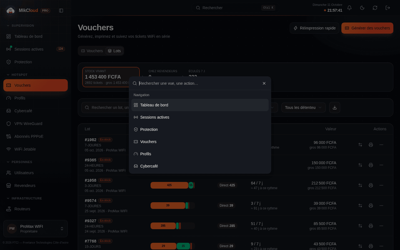
Task: Close the command palette with X
Action: pos(264,83)
